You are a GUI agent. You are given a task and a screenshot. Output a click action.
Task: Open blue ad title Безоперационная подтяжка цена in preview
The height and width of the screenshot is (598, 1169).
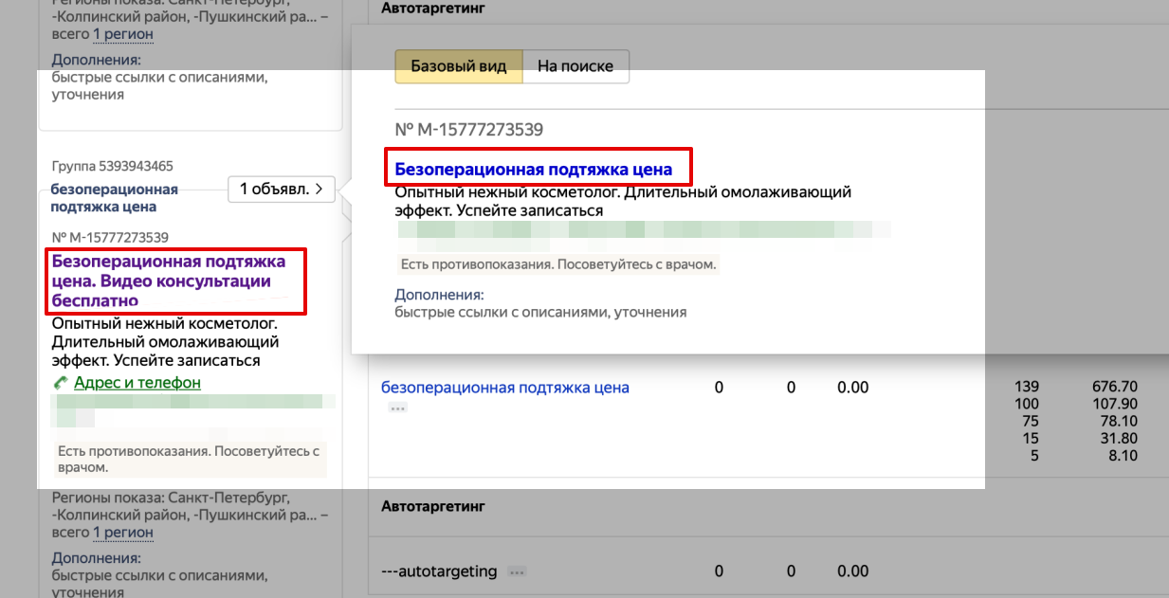click(534, 170)
